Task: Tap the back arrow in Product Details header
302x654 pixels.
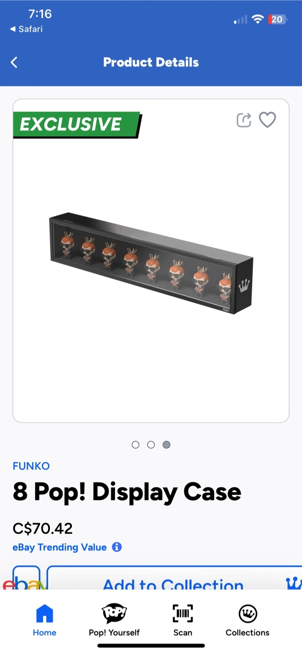Action: click(x=14, y=62)
